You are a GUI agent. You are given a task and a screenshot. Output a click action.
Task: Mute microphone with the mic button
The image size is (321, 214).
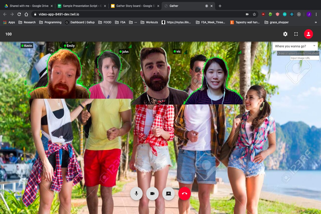pos(136,194)
